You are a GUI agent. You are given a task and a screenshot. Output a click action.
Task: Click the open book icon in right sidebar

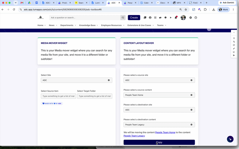[234, 45]
